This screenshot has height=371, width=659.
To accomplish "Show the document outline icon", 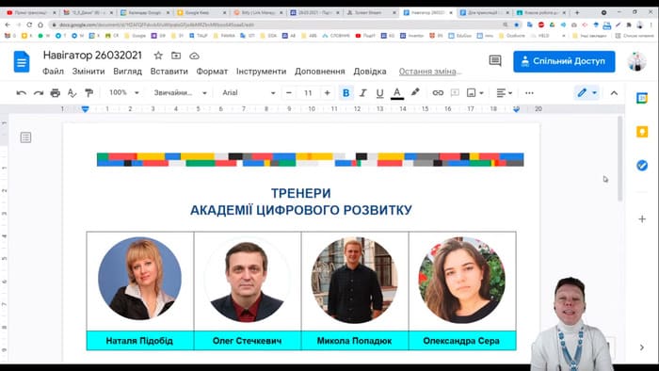I will click(25, 137).
